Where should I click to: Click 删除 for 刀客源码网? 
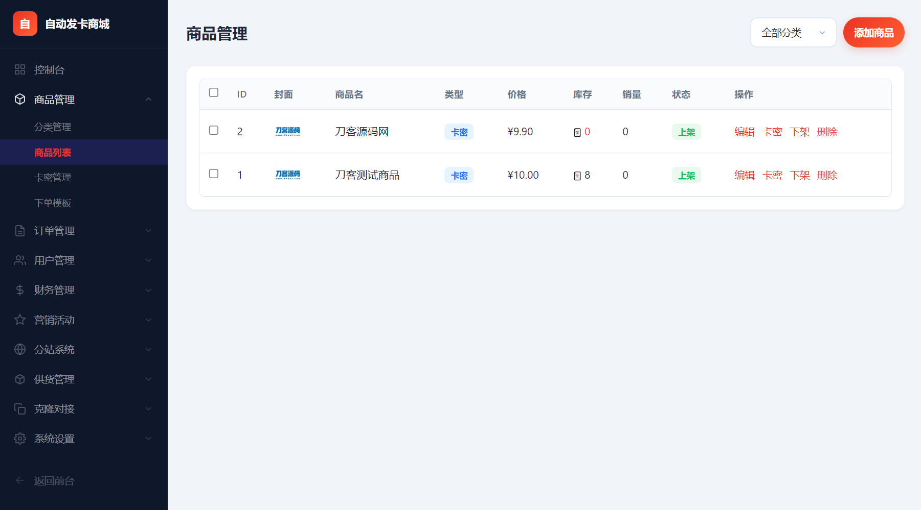coord(827,131)
